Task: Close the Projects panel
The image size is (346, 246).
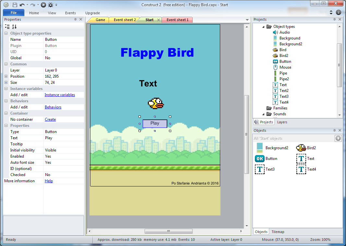Action: pyautogui.click(x=340, y=19)
